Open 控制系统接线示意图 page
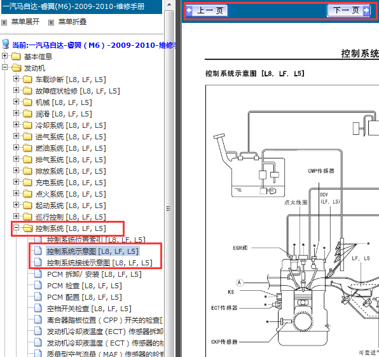Screen dimensions: 379x357 pos(100,263)
